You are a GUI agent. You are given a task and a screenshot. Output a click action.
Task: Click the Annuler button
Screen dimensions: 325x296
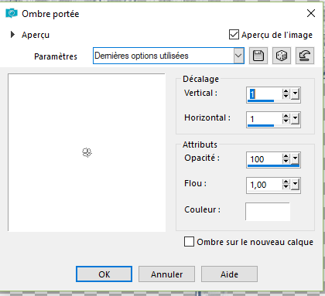166,274
